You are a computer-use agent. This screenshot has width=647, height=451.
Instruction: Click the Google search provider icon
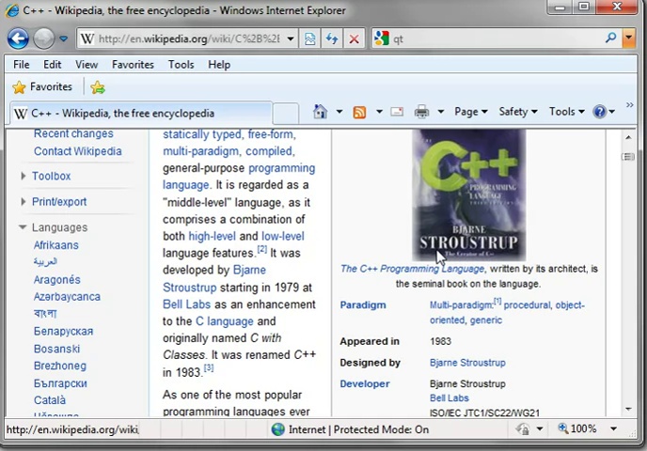[381, 39]
